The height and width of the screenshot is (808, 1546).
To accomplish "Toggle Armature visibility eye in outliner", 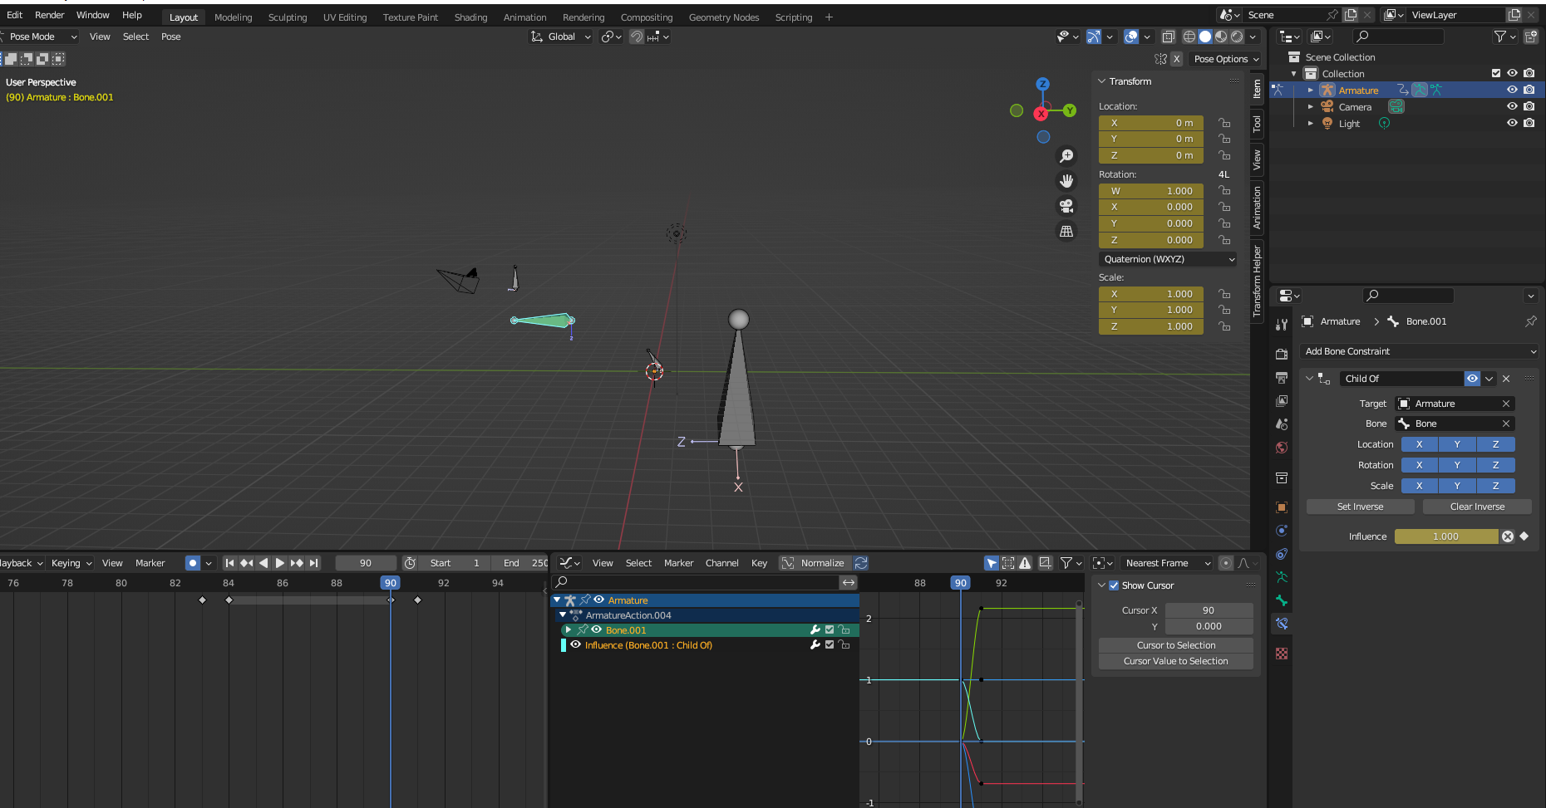I will click(1512, 90).
